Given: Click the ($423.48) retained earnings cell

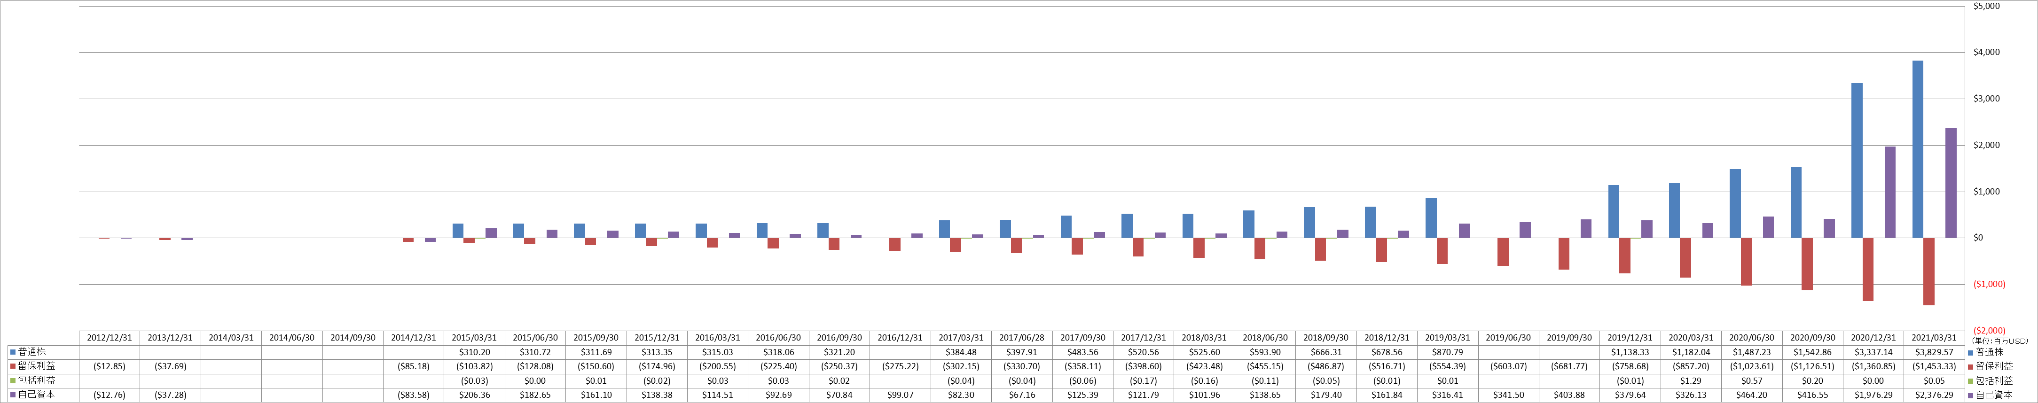Looking at the screenshot, I should [x=1204, y=367].
